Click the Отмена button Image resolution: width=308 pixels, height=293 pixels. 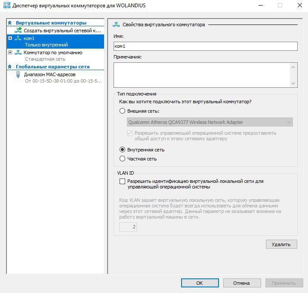pos(242,283)
